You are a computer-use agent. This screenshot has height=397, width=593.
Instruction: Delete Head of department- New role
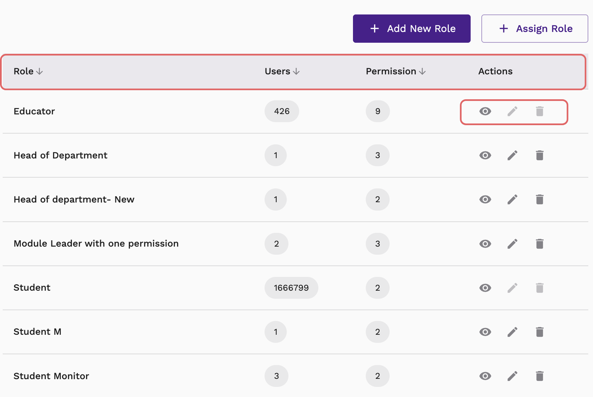(x=540, y=200)
